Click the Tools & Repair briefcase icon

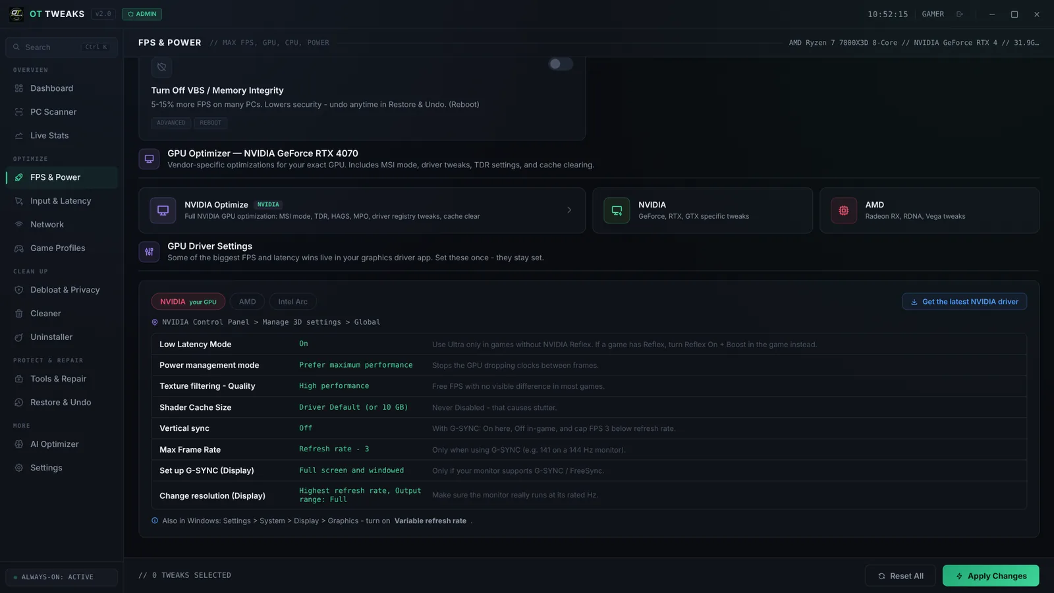click(19, 379)
